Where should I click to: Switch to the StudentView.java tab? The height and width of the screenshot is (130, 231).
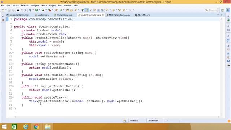point(63,15)
